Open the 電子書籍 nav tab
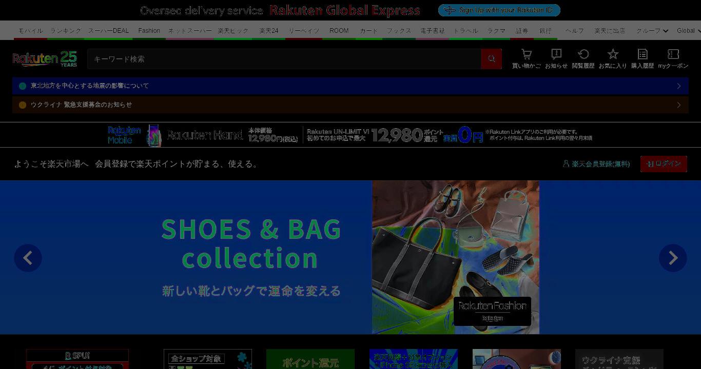 (x=433, y=31)
